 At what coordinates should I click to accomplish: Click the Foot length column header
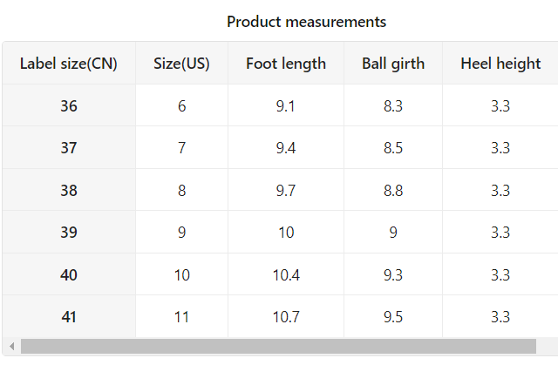pyautogui.click(x=286, y=64)
